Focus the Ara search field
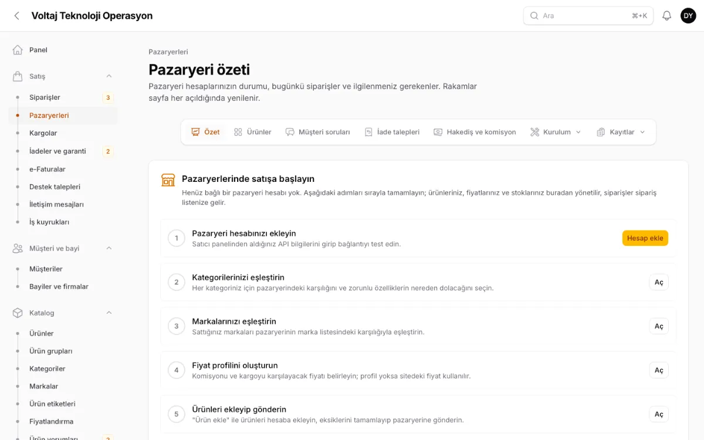This screenshot has height=440, width=704. click(x=588, y=16)
